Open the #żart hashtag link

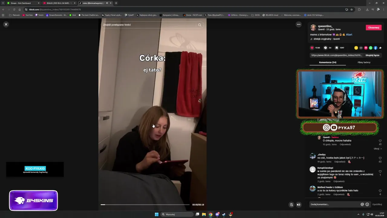click(349, 35)
